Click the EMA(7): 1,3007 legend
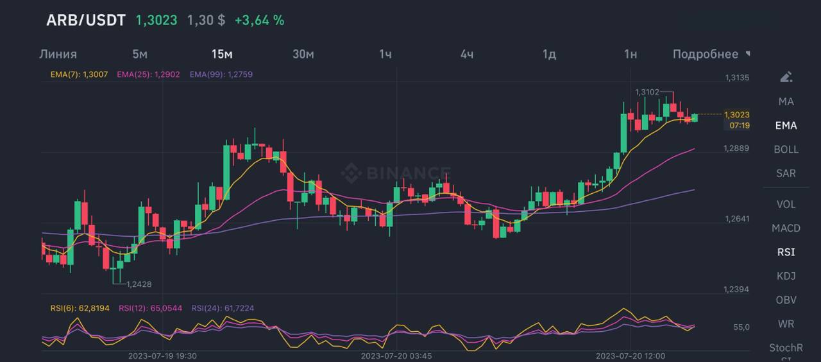 point(80,74)
